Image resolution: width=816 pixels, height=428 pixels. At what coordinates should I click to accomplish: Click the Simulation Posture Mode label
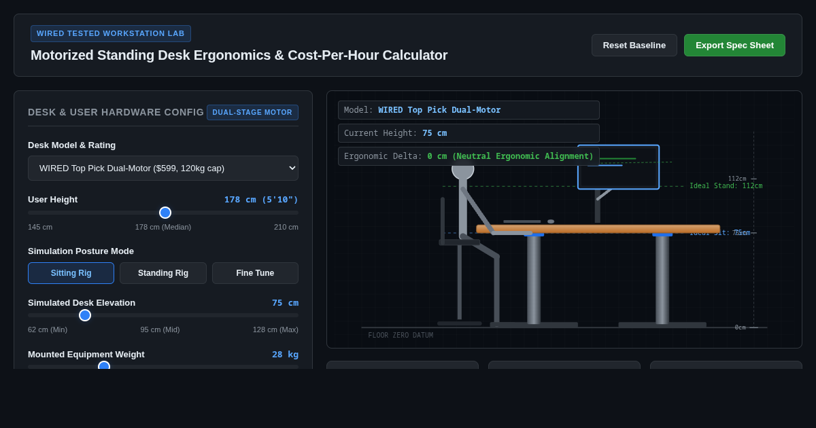pos(81,251)
